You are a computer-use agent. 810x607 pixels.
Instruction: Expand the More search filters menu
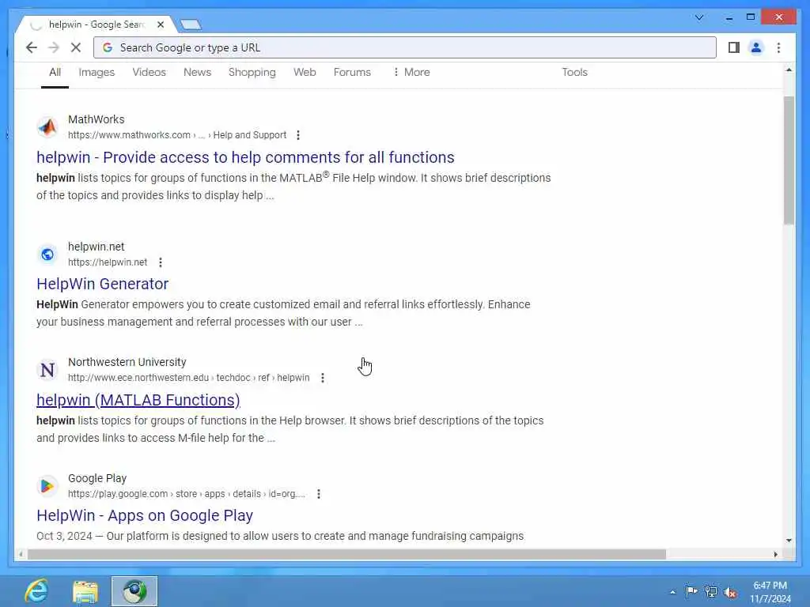pyautogui.click(x=411, y=72)
